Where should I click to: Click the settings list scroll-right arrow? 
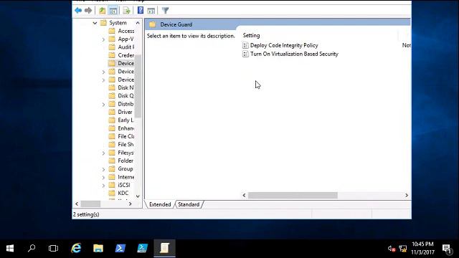pos(407,196)
